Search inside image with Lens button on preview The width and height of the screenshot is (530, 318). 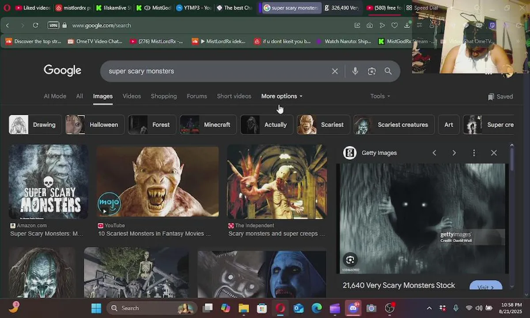point(350,259)
